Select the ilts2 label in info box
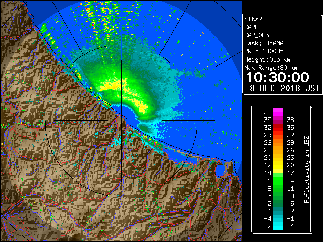The width and height of the screenshot is (323, 242). [x=253, y=19]
